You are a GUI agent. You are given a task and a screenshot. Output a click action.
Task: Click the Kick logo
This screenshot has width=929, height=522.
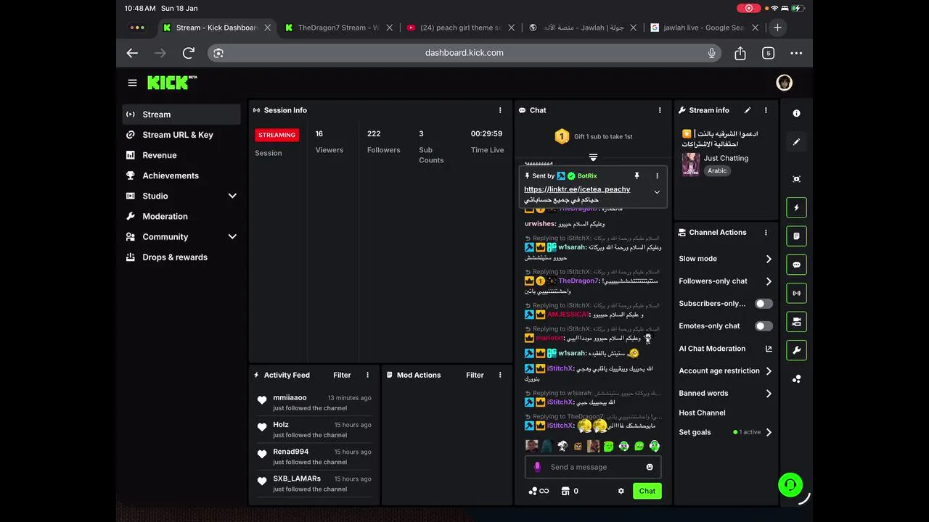pyautogui.click(x=172, y=82)
